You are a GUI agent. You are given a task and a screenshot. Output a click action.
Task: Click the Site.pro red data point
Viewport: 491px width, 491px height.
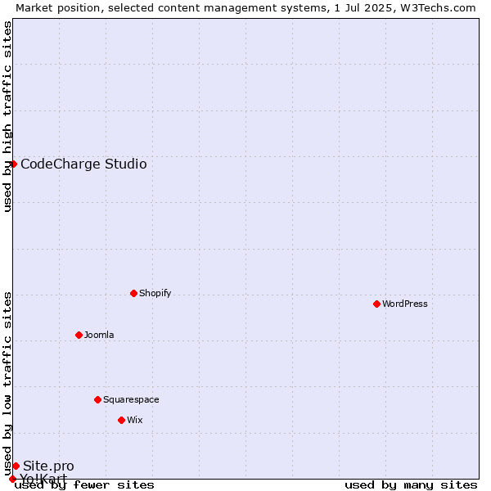pyautogui.click(x=16, y=466)
